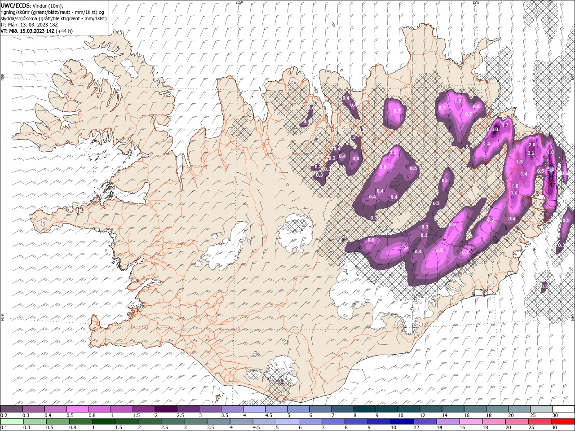Click the deep blue swatch between 10 and 12

point(402,422)
